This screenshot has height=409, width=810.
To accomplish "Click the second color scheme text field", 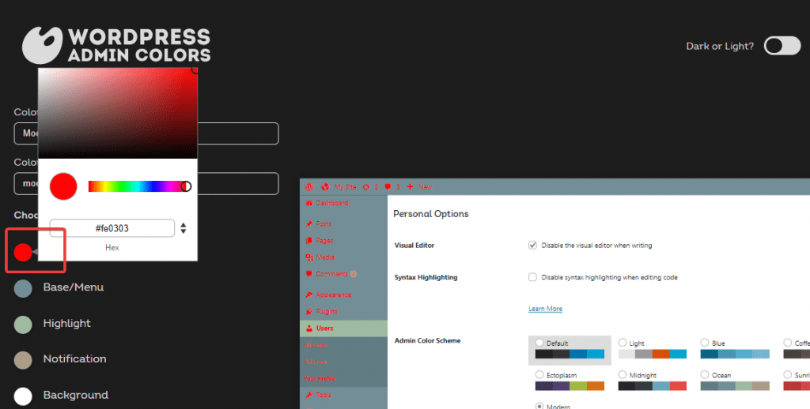I will tap(146, 184).
